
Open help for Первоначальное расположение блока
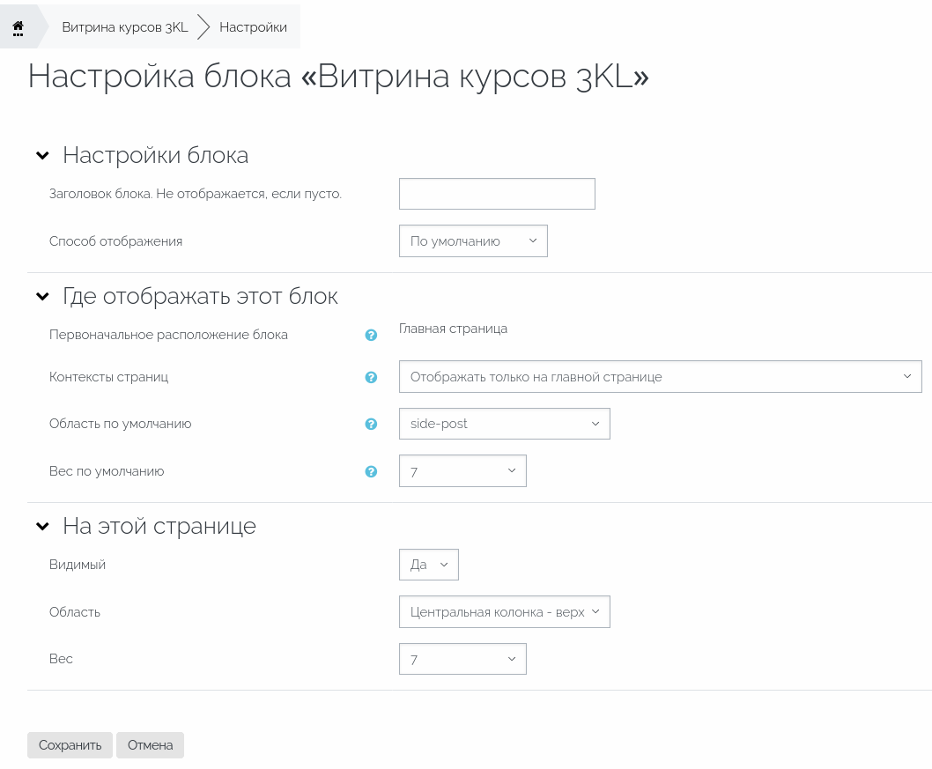(x=371, y=336)
